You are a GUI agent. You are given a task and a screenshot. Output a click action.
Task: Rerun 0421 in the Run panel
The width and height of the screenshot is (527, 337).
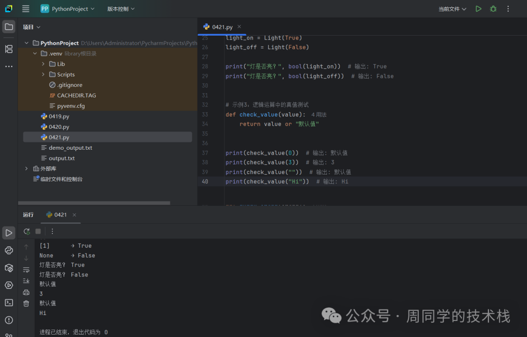[27, 231]
